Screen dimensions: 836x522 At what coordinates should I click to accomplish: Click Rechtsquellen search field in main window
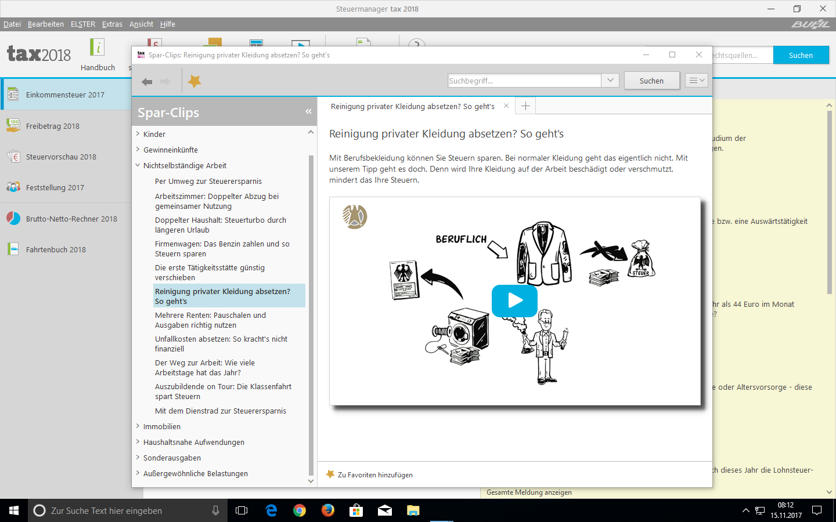pos(743,55)
